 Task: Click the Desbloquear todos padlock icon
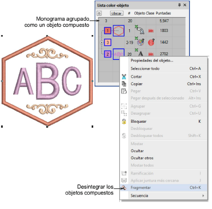[124, 135]
